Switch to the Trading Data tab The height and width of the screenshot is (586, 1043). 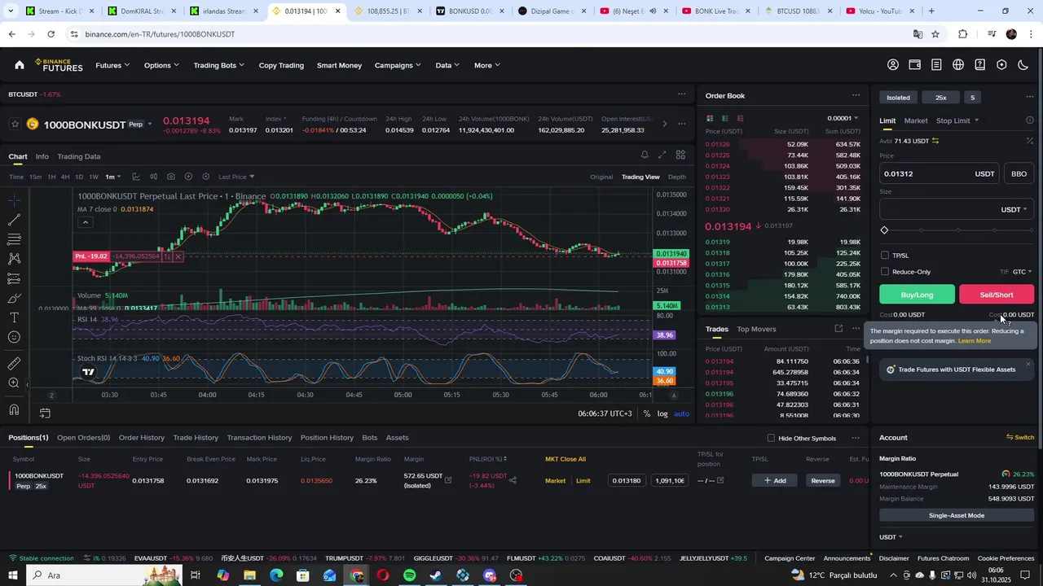[79, 156]
